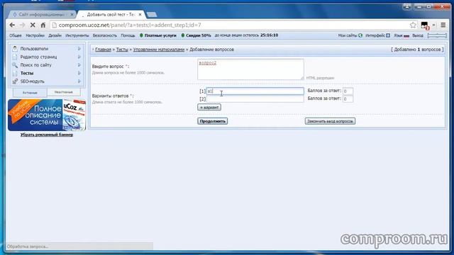This screenshot has width=454, height=255.
Task: Open the Инструменты menu
Action: point(77,35)
